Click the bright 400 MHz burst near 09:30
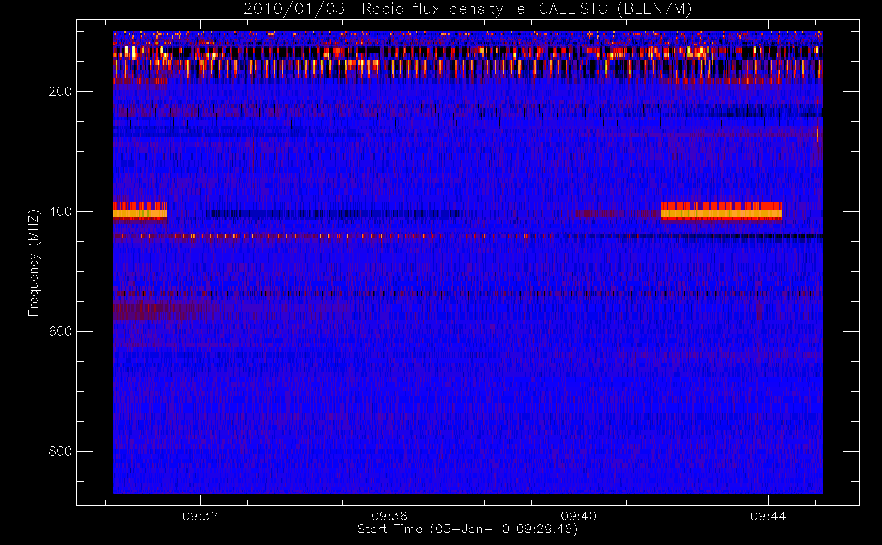The image size is (882, 545). 140,211
